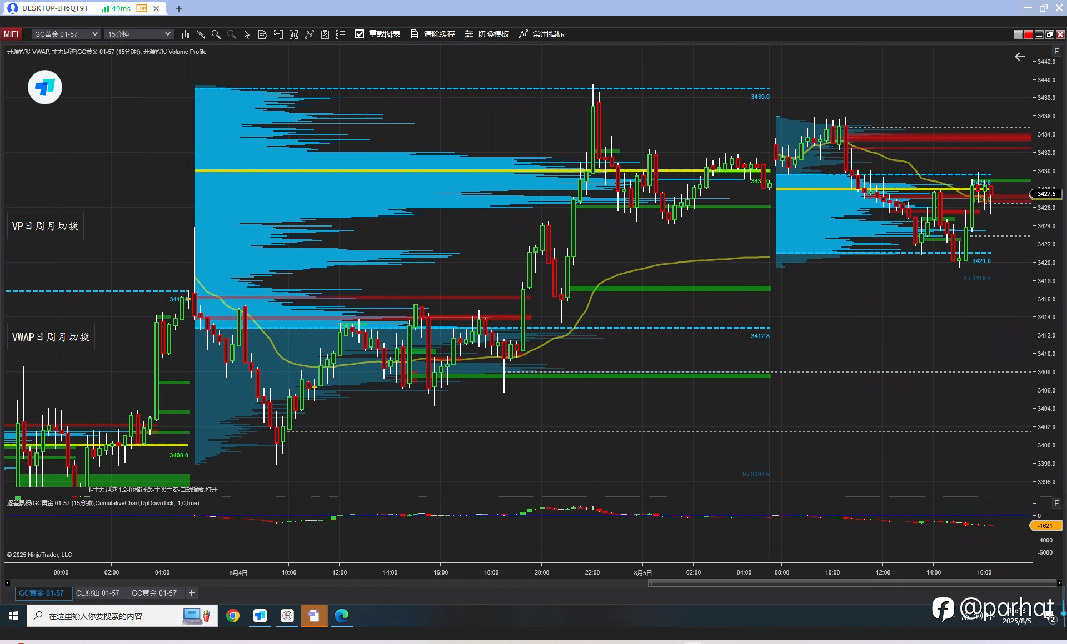Click the 3412.8 level label
The image size is (1067, 644).
(760, 336)
